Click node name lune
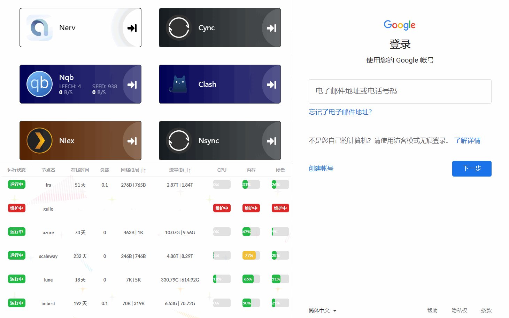The width and height of the screenshot is (509, 318). [48, 280]
